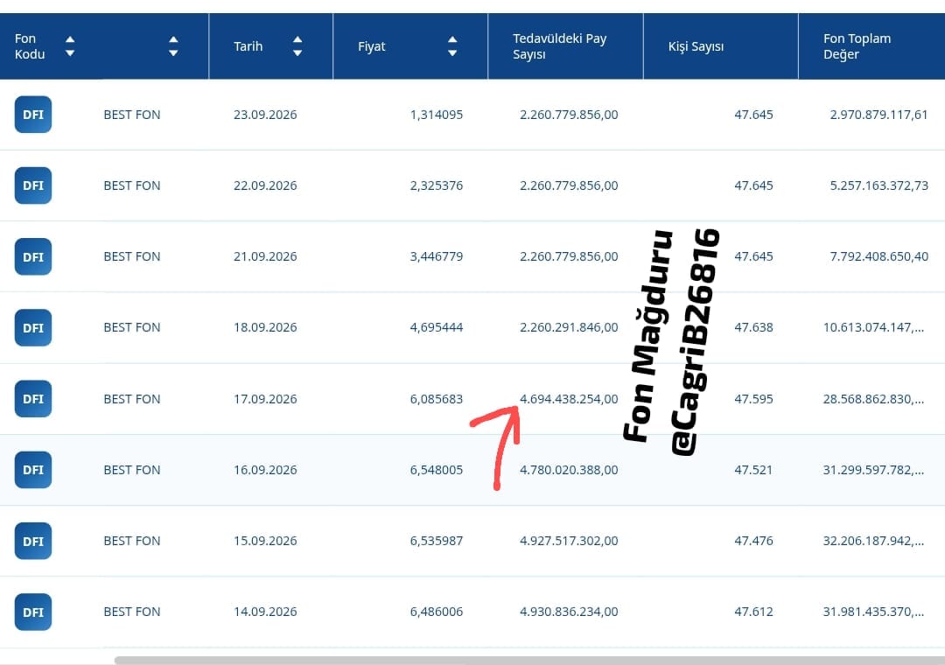This screenshot has height=665, width=945.
Task: Select BEST FON name in 15.09.2026 row
Action: [x=132, y=541]
